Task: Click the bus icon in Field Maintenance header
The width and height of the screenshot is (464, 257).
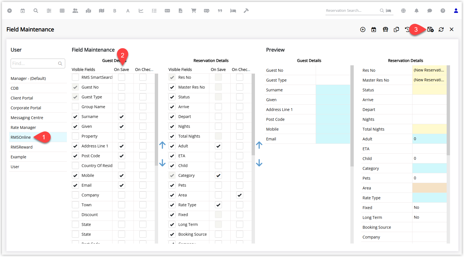Action: click(x=385, y=29)
